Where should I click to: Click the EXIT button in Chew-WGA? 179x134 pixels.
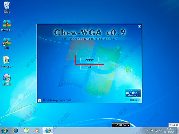coord(89,67)
